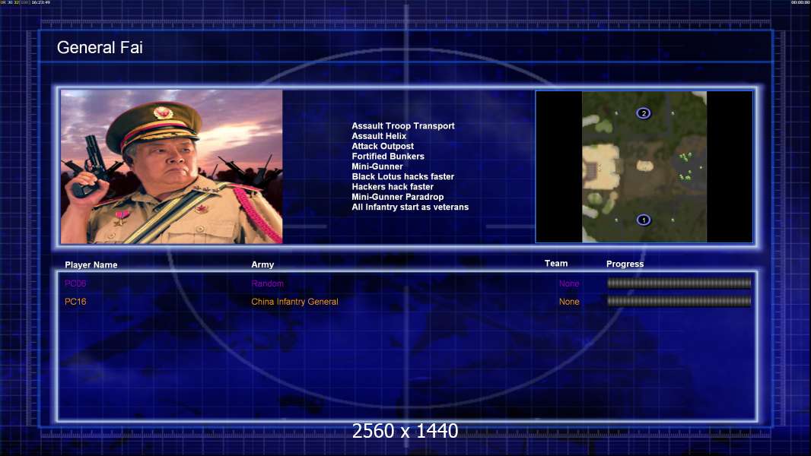Click the timer readout in top-right corner
Screen dimensions: 811x456
point(800,2)
